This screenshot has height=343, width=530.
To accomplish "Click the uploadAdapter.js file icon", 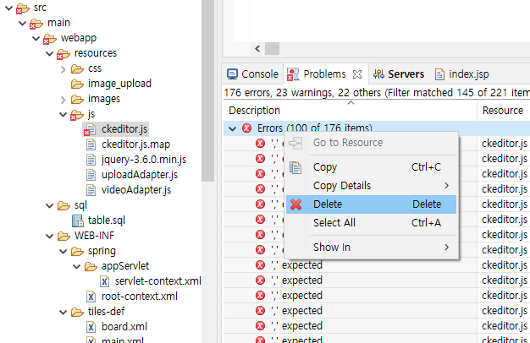I will pyautogui.click(x=91, y=175).
